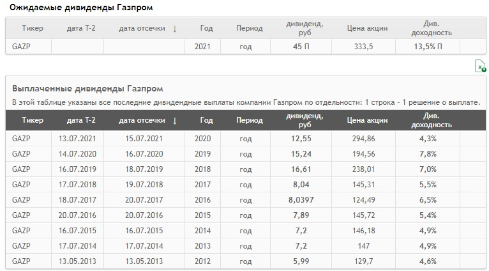Screen dimensions: 489x271
Task: Select the share price 147
Action: click(364, 245)
